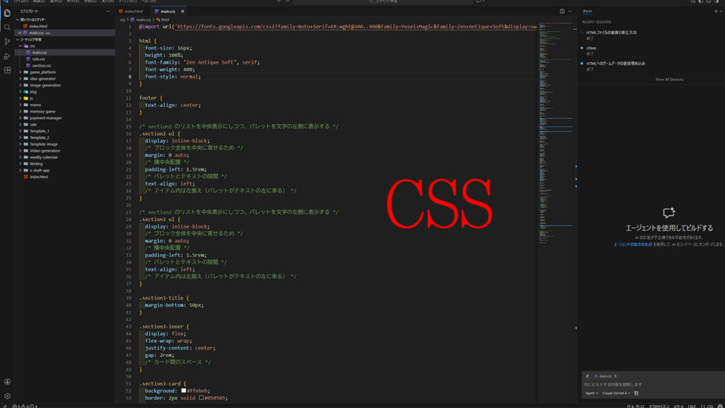The image size is (725, 408).
Task: Open the Manage gear icon
Action: [7, 396]
